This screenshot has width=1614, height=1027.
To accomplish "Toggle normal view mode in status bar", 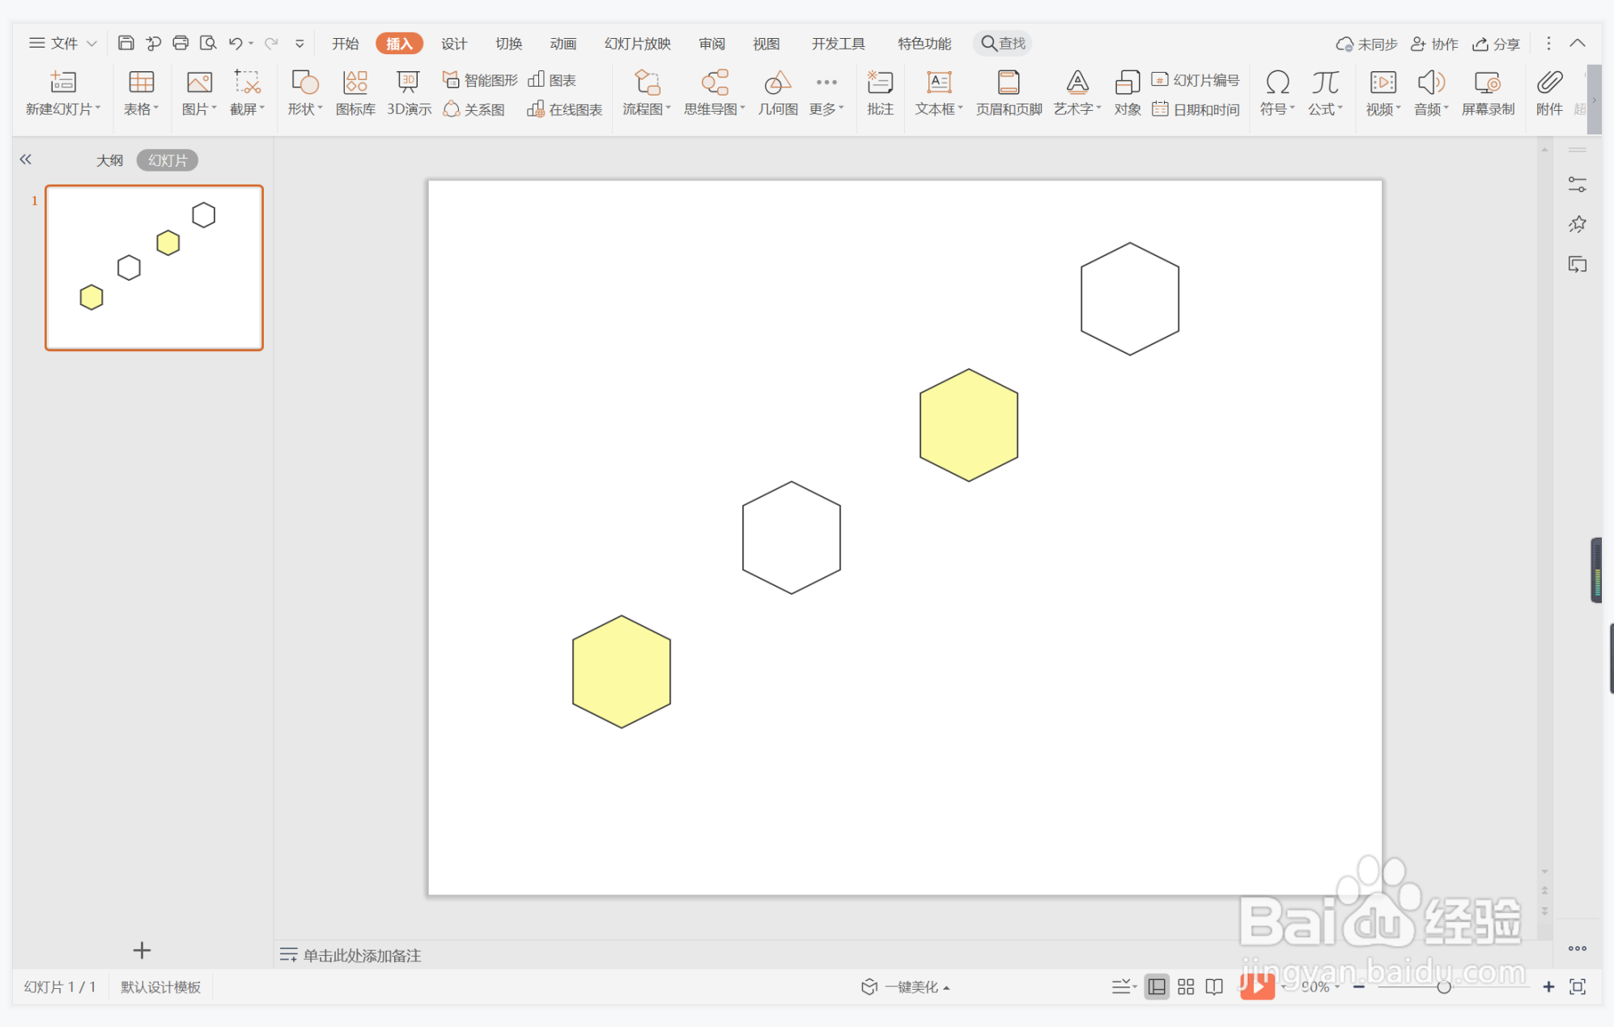I will point(1157,987).
